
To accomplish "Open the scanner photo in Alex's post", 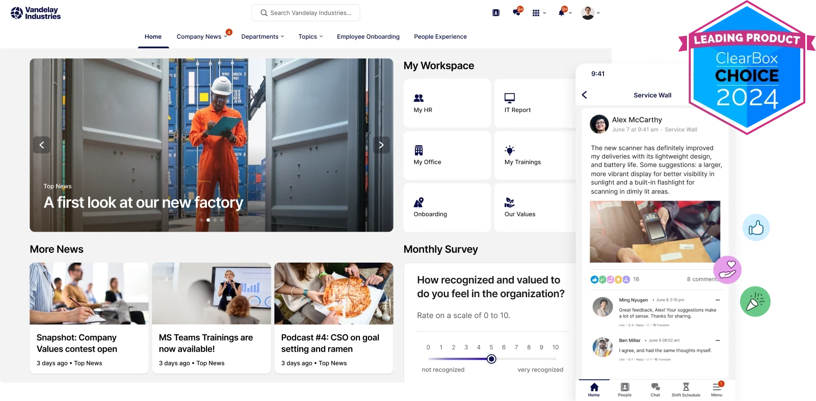I will (655, 232).
